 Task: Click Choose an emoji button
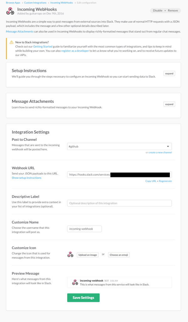click(119, 255)
